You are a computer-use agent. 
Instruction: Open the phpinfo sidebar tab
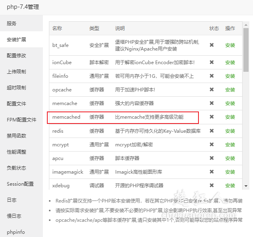tap(16, 232)
